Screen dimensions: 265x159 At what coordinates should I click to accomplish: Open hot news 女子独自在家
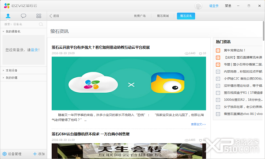coord(243,107)
